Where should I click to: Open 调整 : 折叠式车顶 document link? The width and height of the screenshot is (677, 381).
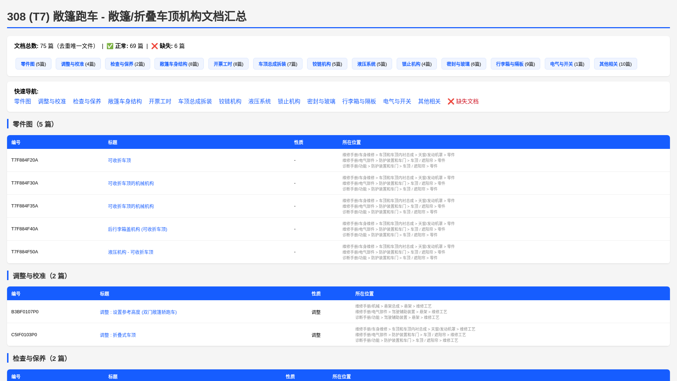118,335
